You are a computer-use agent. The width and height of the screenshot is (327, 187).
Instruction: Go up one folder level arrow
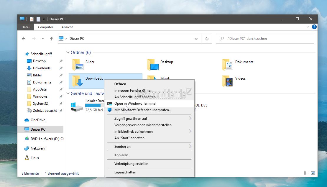pyautogui.click(x=52, y=39)
